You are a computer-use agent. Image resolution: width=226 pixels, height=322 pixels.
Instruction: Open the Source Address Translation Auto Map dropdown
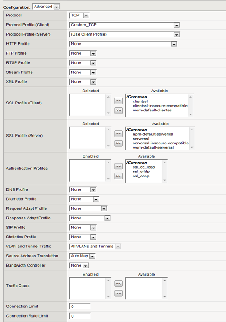tap(82, 256)
